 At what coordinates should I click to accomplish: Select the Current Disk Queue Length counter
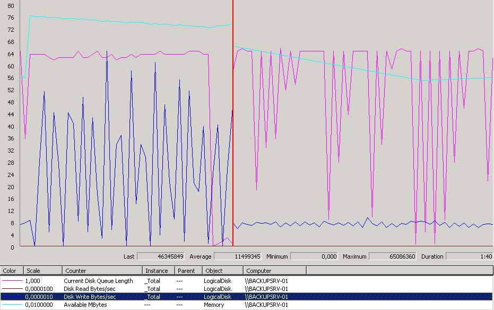[98, 281]
